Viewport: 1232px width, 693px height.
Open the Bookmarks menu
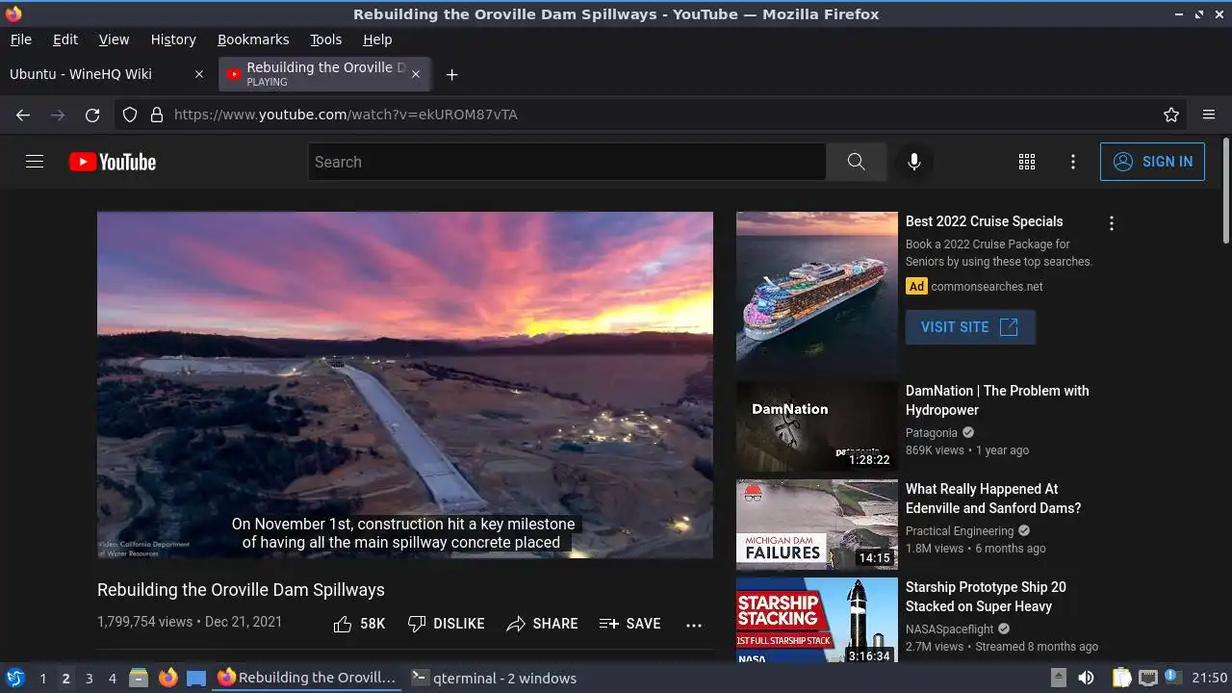click(253, 39)
